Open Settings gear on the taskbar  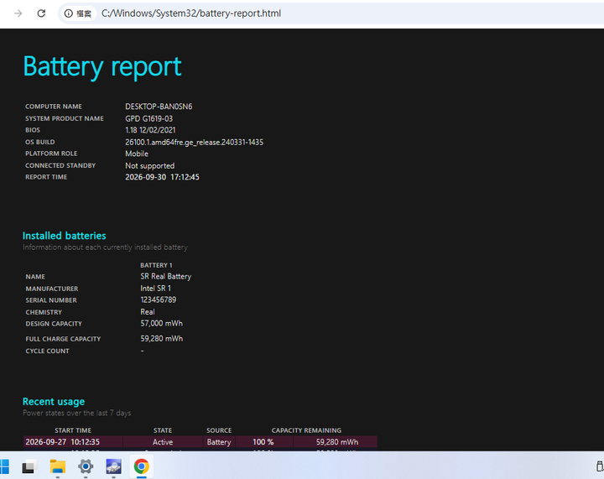86,466
